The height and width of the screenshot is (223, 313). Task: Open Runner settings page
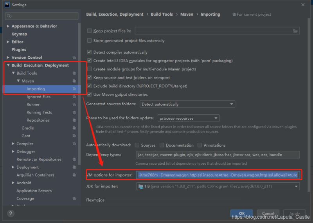pos(33,104)
